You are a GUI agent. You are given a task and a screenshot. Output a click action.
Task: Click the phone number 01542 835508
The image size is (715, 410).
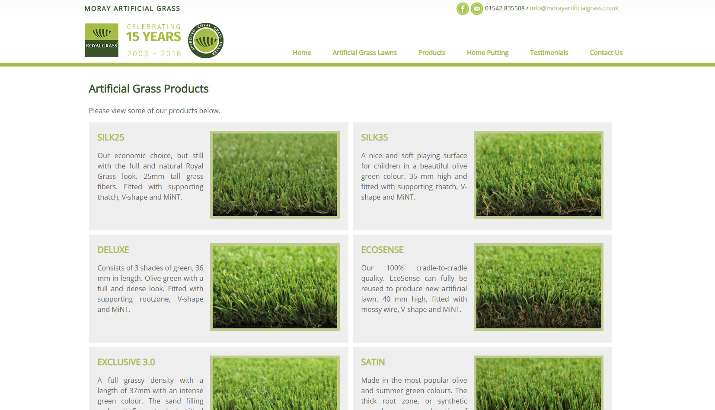click(504, 8)
